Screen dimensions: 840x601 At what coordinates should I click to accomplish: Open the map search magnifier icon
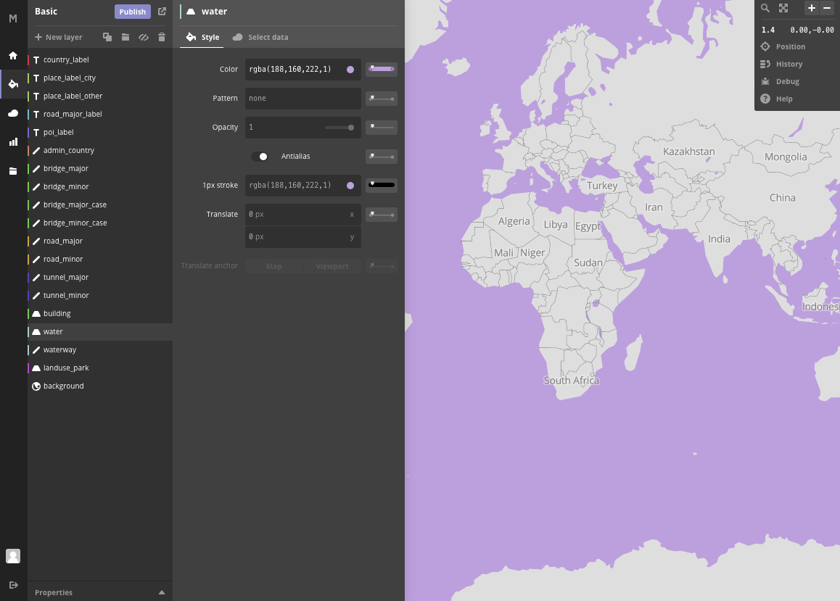pos(765,8)
